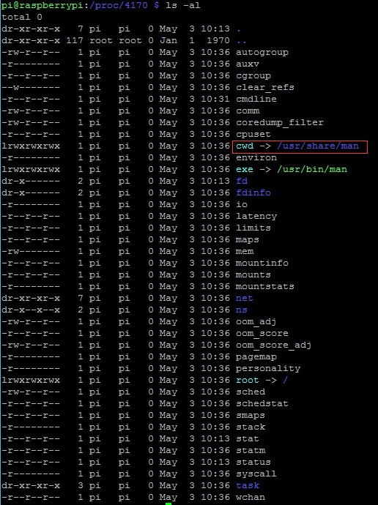Select the '-rw-------' permissions of mem

[x=31, y=252]
